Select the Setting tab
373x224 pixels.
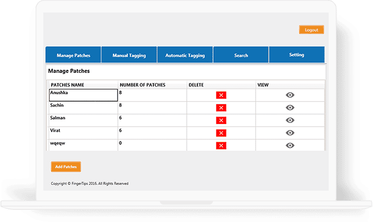296,55
